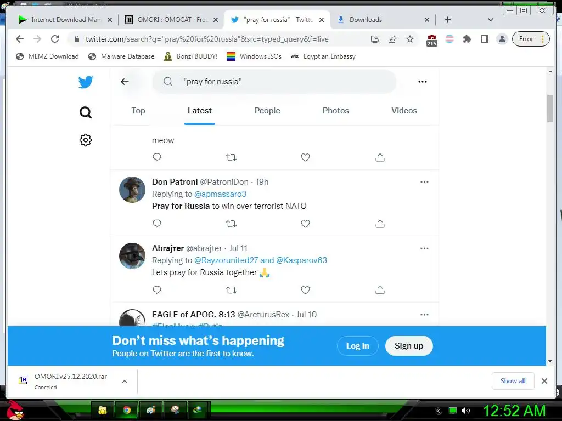Share the meow tweet
The image size is (562, 421).
[x=380, y=157]
